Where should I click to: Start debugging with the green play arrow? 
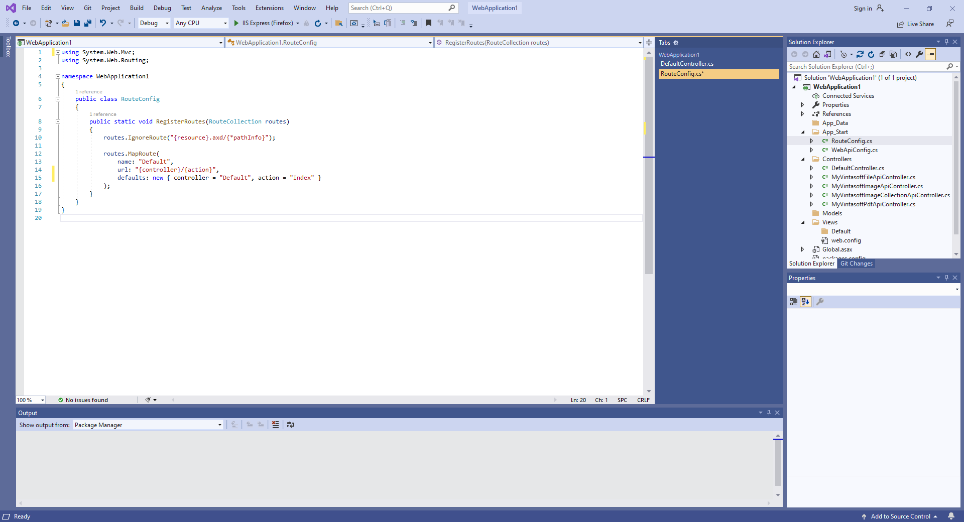tap(236, 23)
